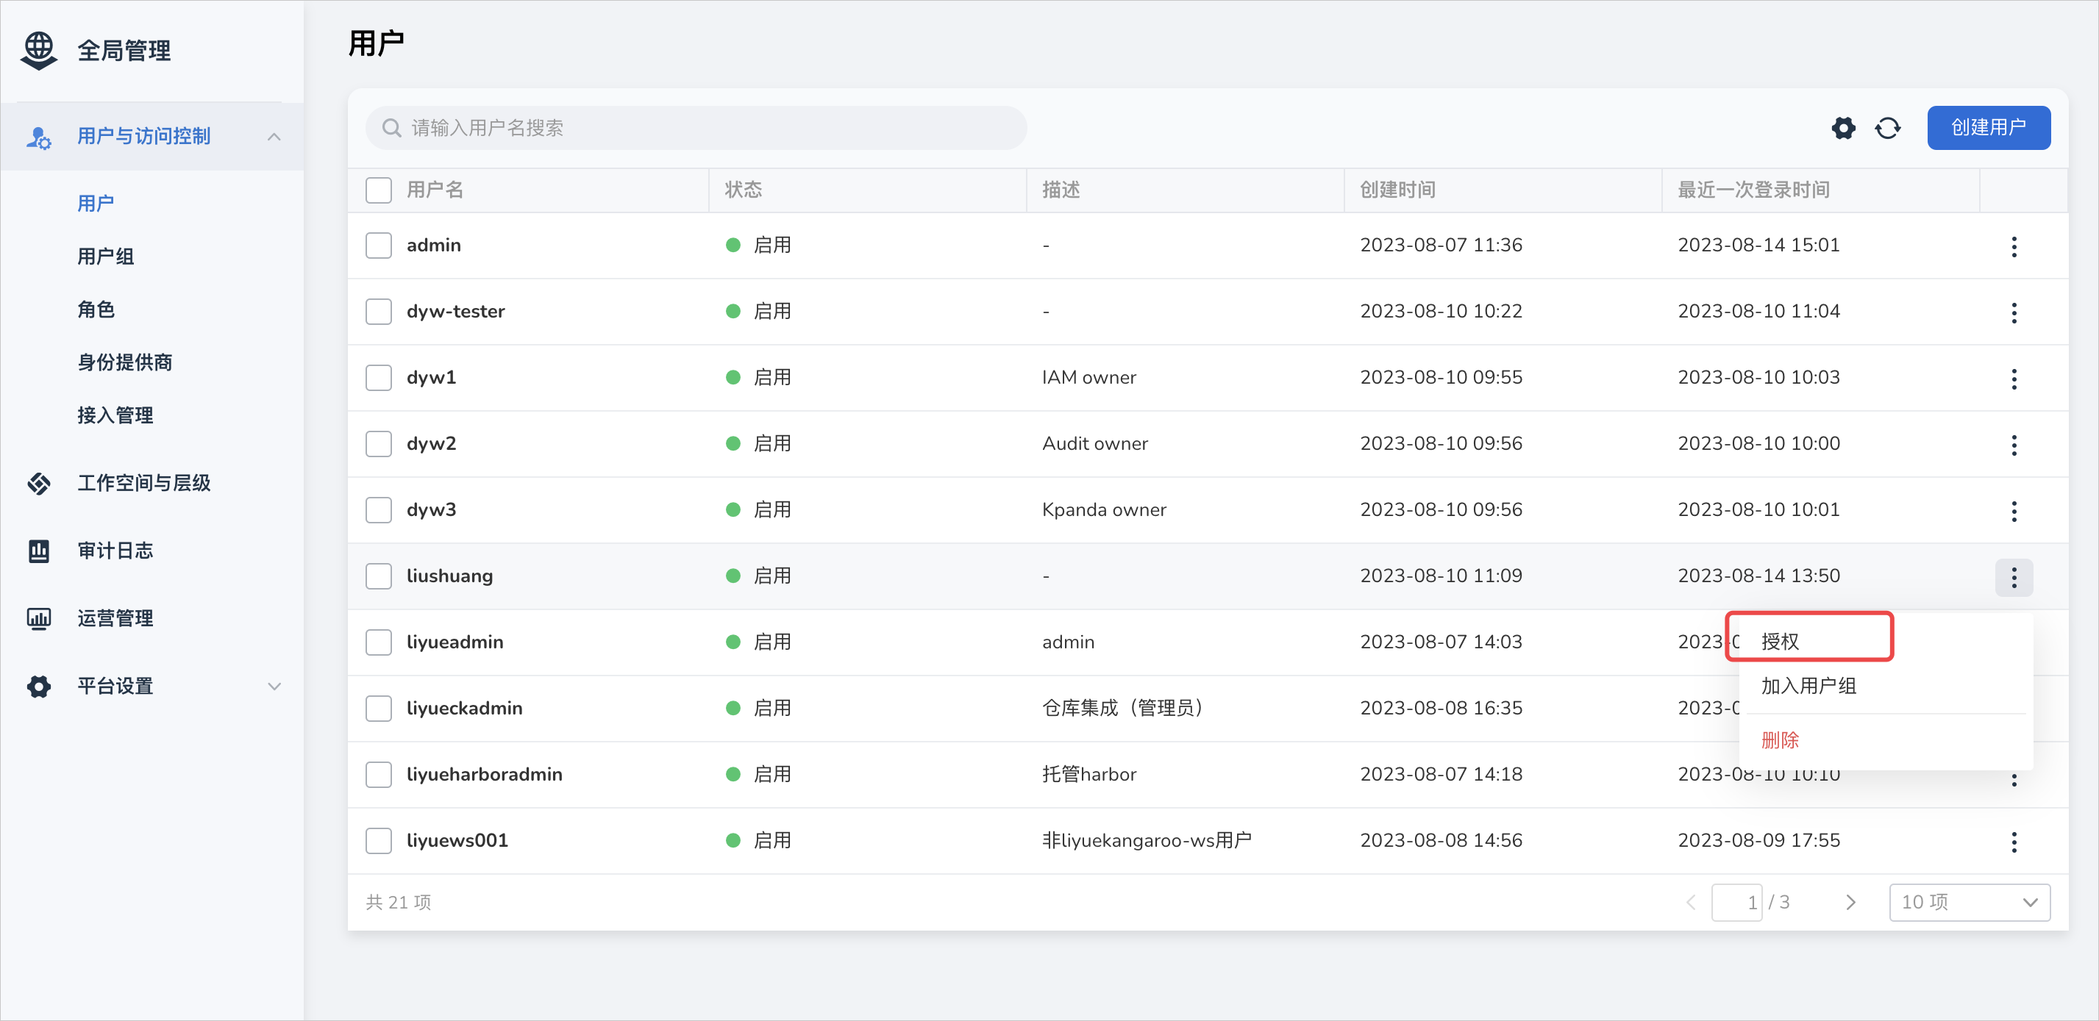Open 身份提供商 sidebar item

coord(124,362)
